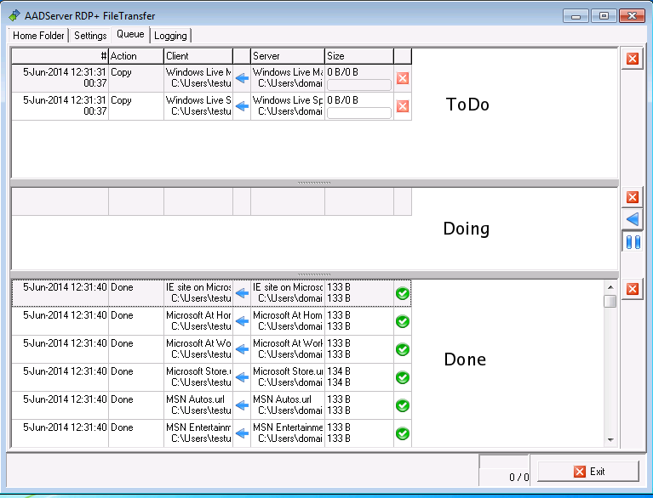The height and width of the screenshot is (498, 653).
Task: Click green checkmark on IE site row
Action: tap(403, 293)
